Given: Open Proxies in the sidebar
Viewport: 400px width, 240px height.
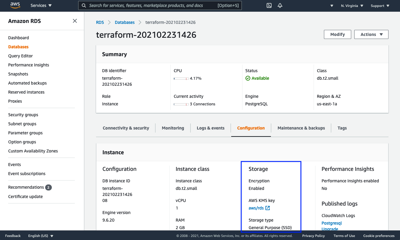Looking at the screenshot, I should click(x=15, y=101).
